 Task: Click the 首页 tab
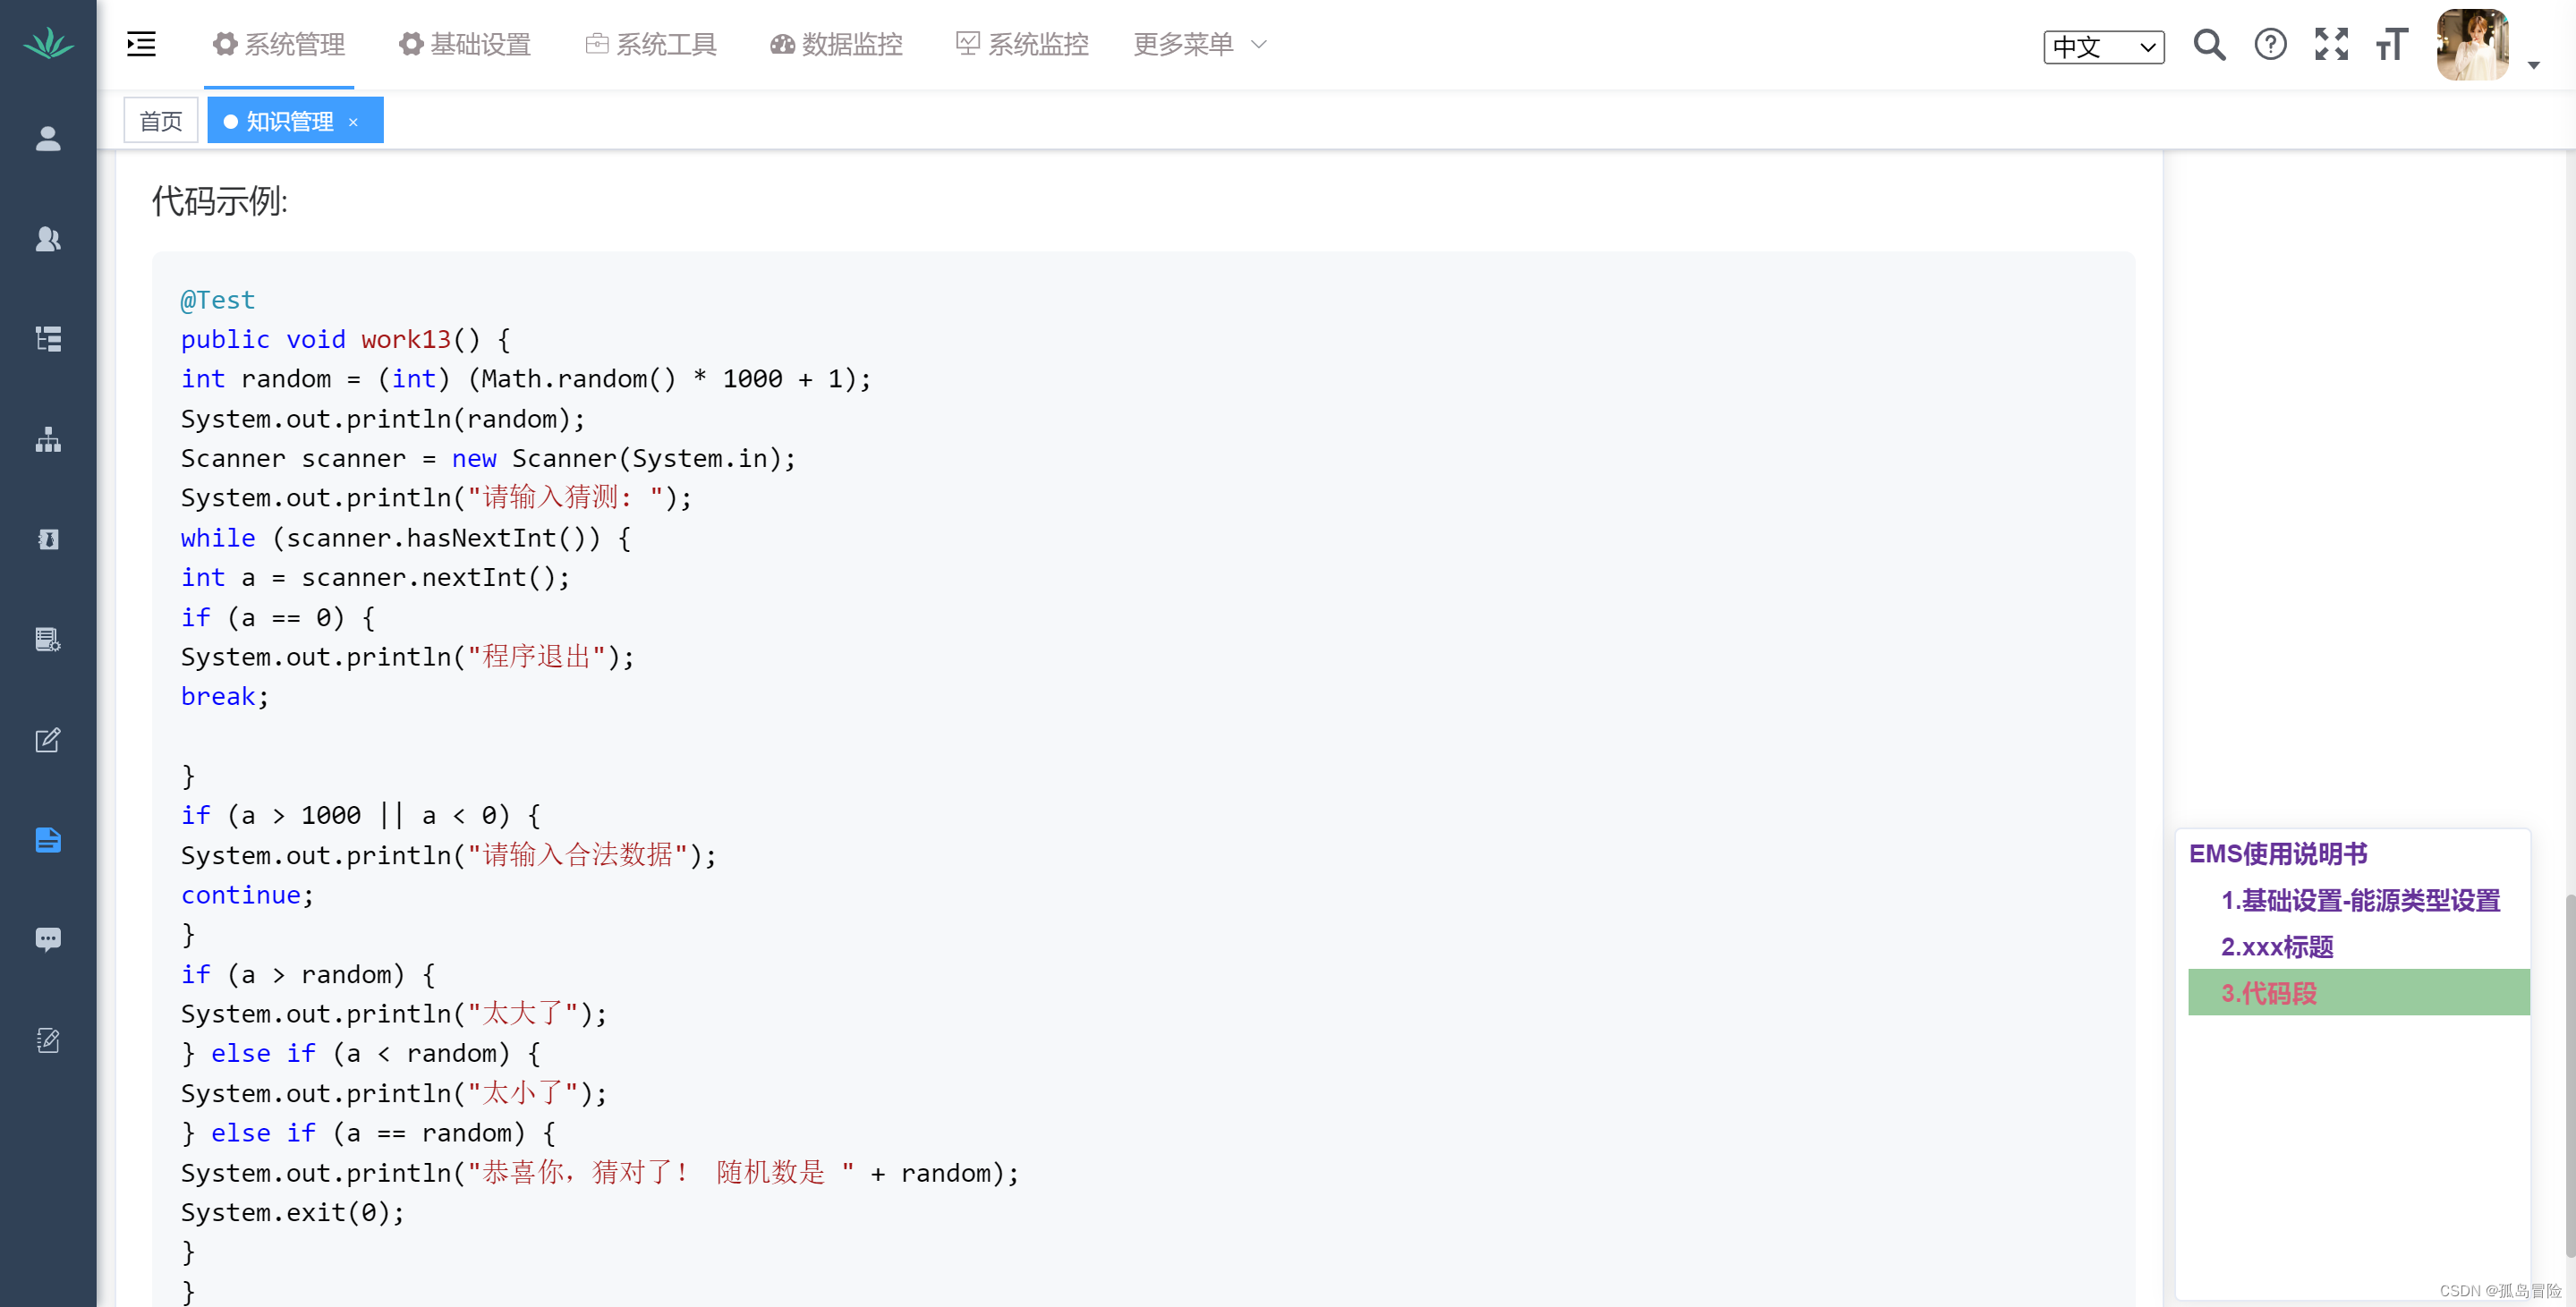click(162, 120)
